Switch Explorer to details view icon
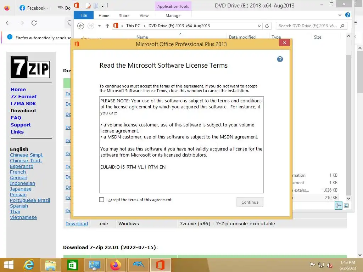Viewport: 363px width, 272px height. 339,206
